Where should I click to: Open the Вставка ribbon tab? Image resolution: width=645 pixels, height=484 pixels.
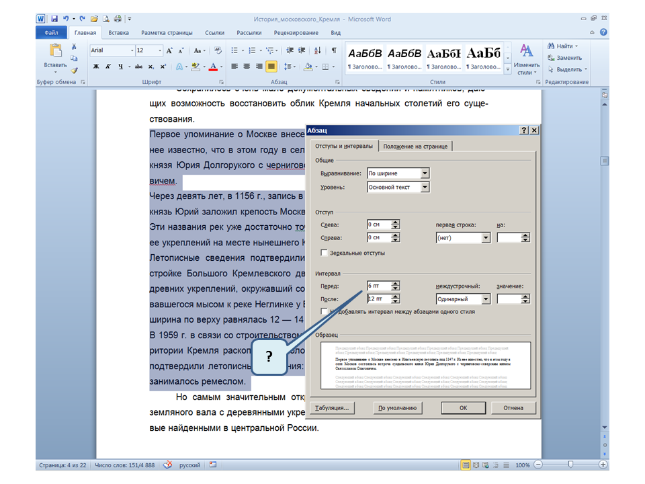[119, 32]
